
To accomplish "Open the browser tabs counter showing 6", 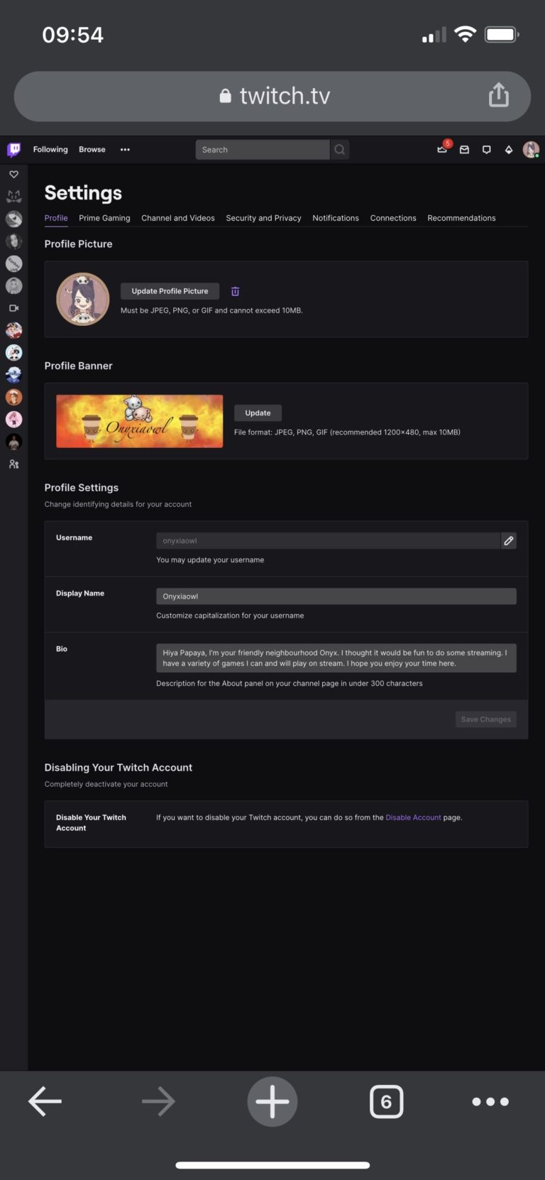I will point(386,1102).
